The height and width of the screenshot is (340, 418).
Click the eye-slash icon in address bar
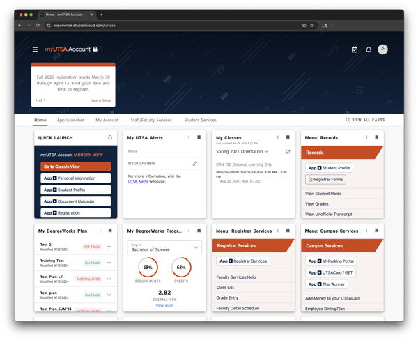[x=304, y=26]
